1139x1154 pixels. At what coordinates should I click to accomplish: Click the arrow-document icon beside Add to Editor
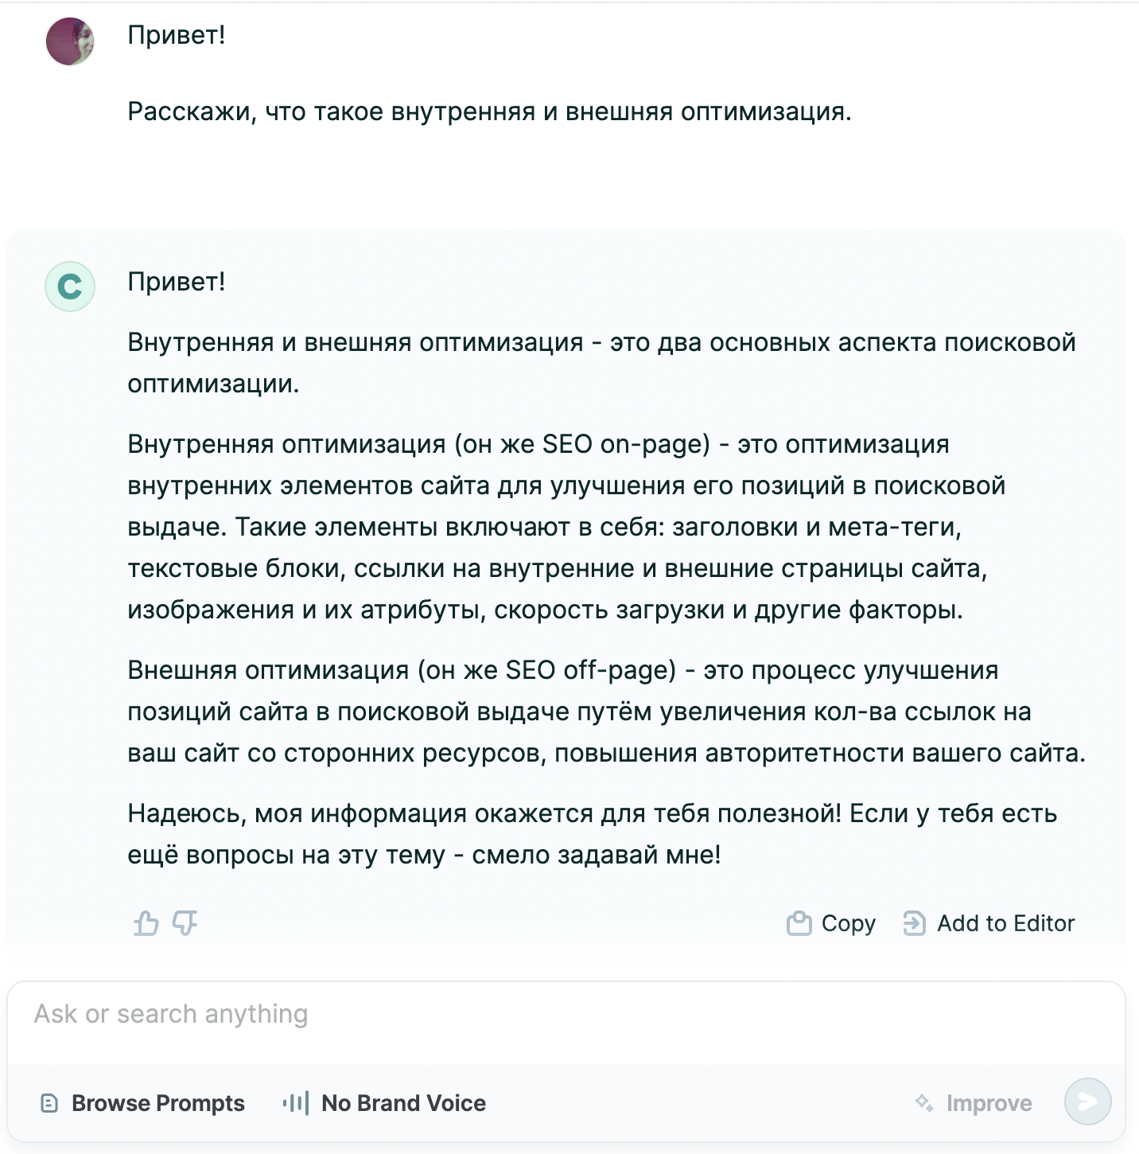915,923
